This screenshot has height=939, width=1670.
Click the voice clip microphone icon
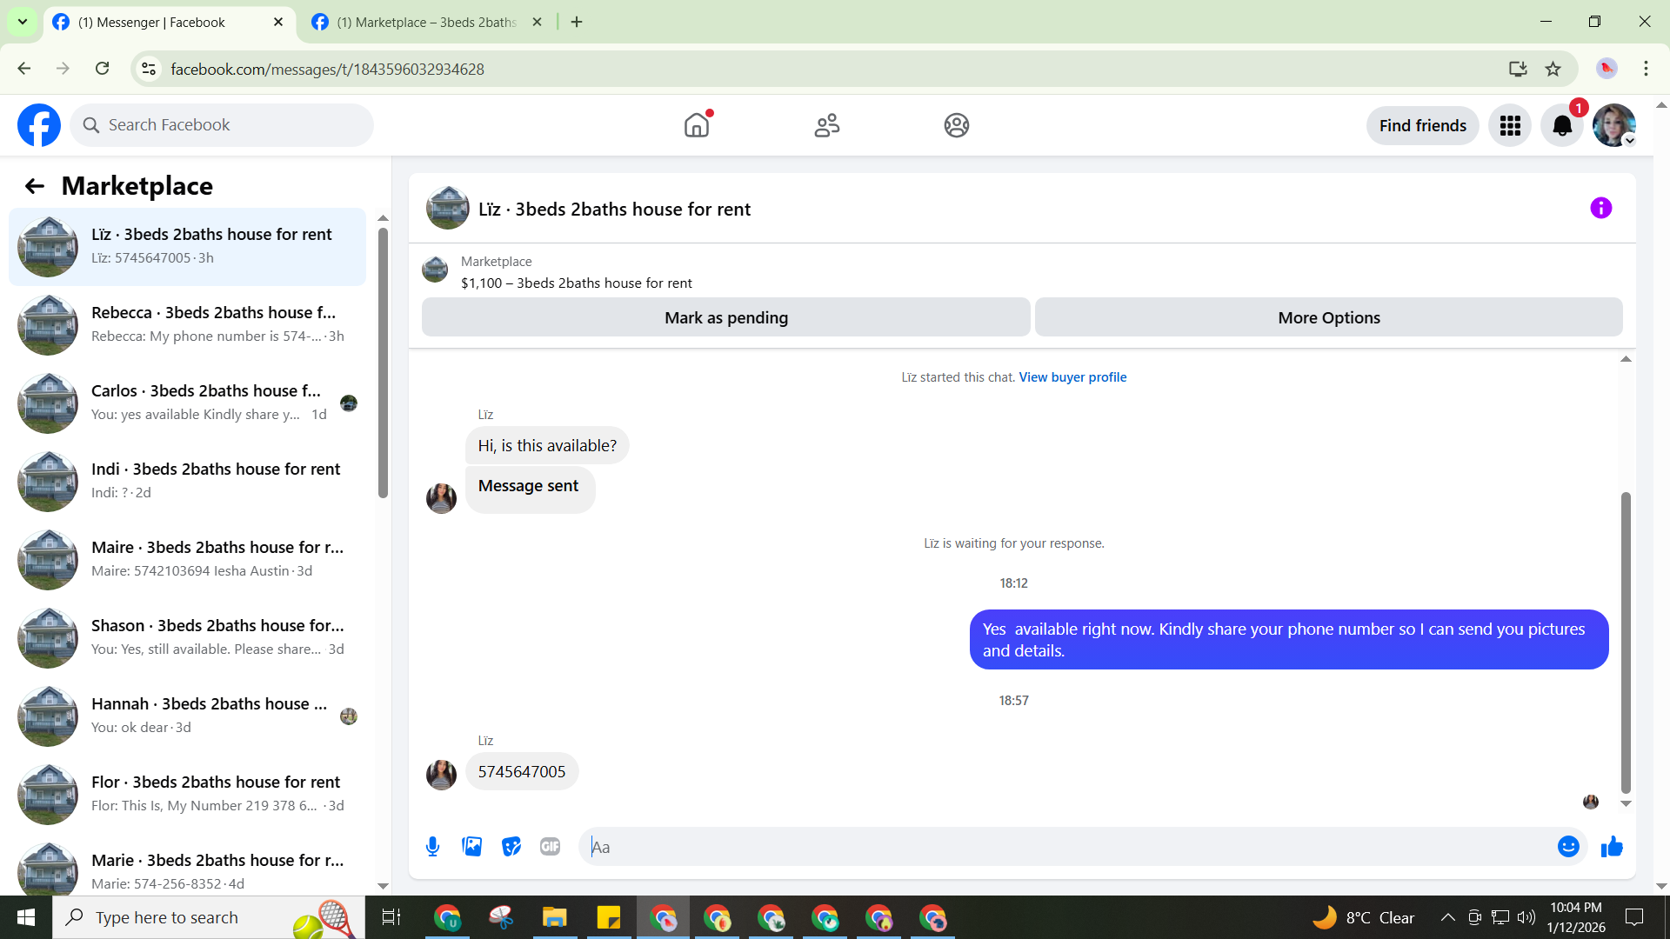pos(432,846)
